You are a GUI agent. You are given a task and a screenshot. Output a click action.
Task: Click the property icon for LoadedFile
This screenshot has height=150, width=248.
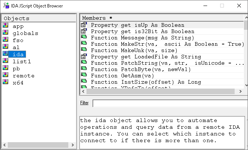[x=84, y=56]
